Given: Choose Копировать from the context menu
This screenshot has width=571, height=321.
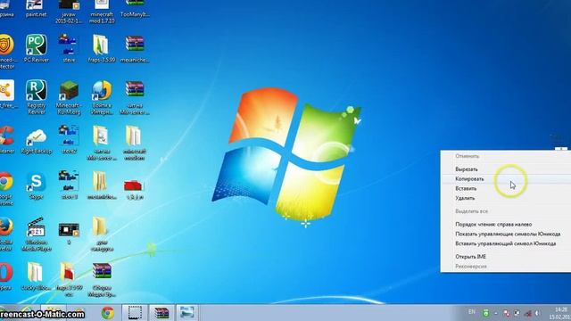Looking at the screenshot, I should point(506,178).
